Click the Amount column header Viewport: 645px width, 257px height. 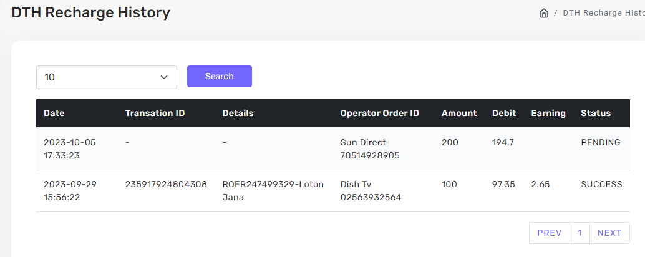pos(459,114)
